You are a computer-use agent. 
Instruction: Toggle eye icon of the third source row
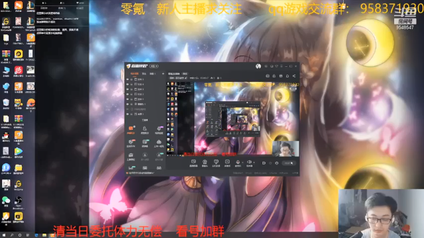pos(128,89)
